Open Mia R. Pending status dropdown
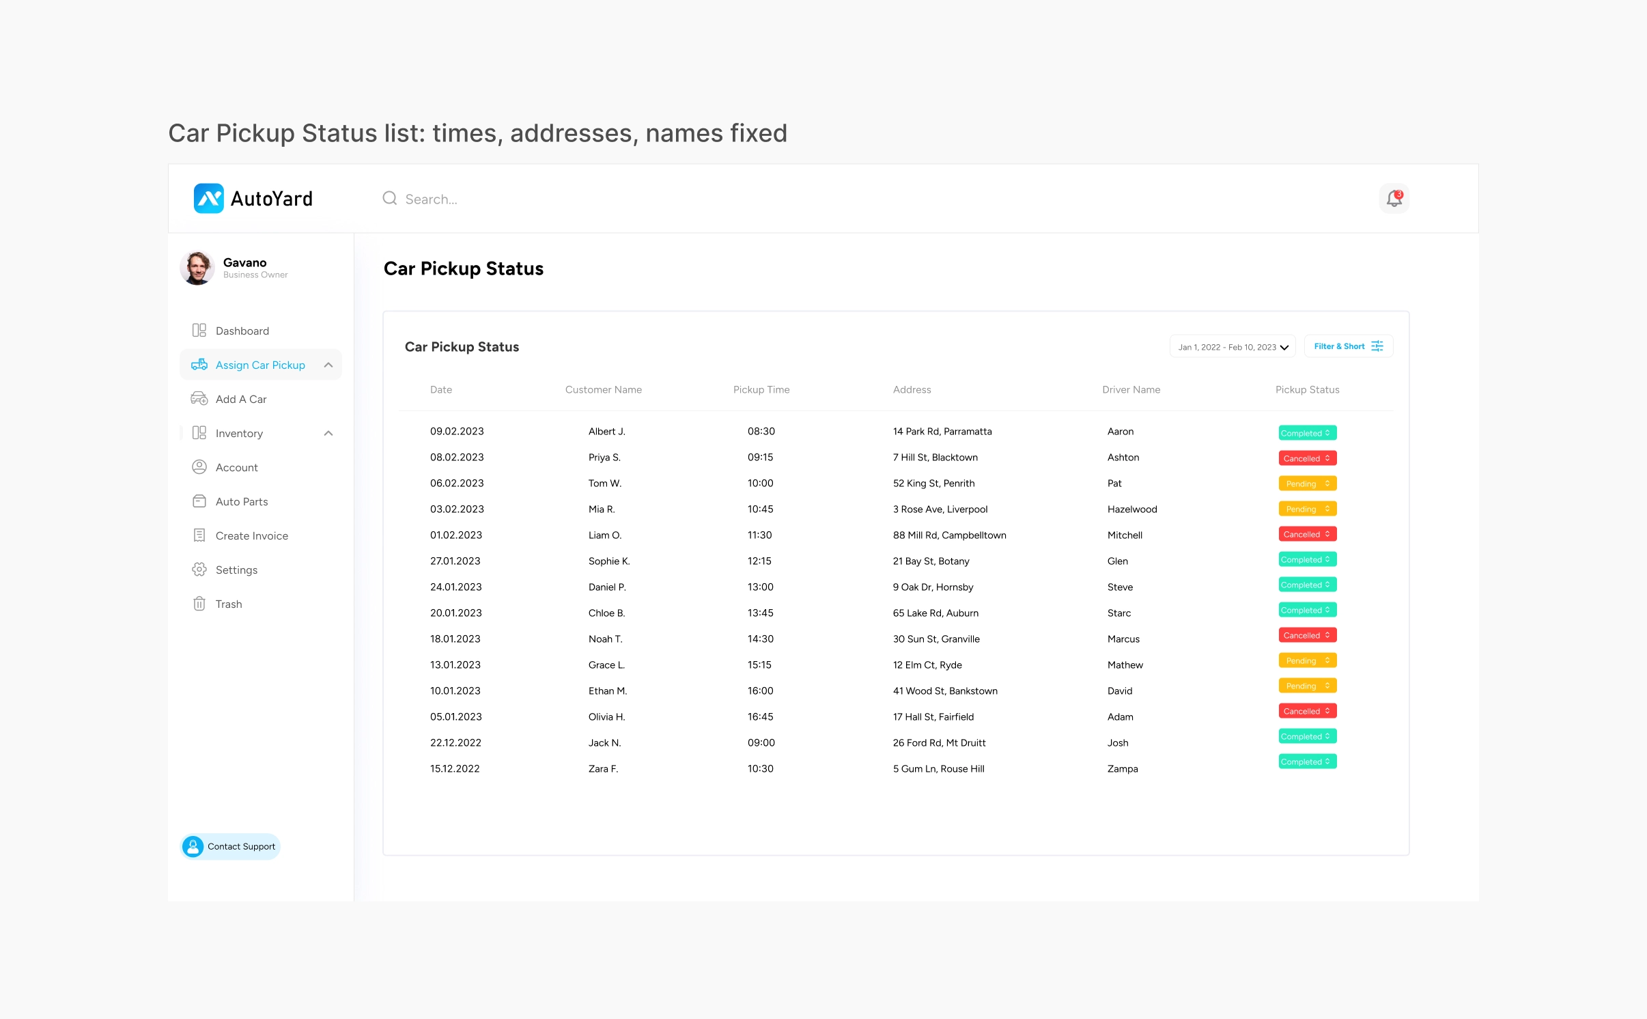 [x=1307, y=509]
